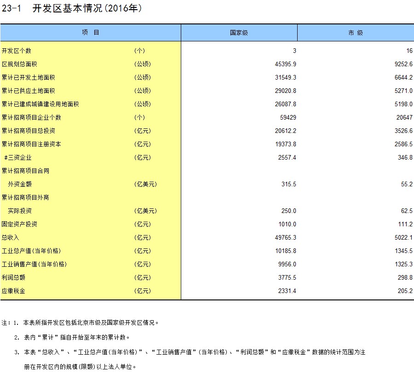Image resolution: width=414 pixels, height=374 pixels.
Task: Select the row label 开发区个数
Action: (17, 51)
